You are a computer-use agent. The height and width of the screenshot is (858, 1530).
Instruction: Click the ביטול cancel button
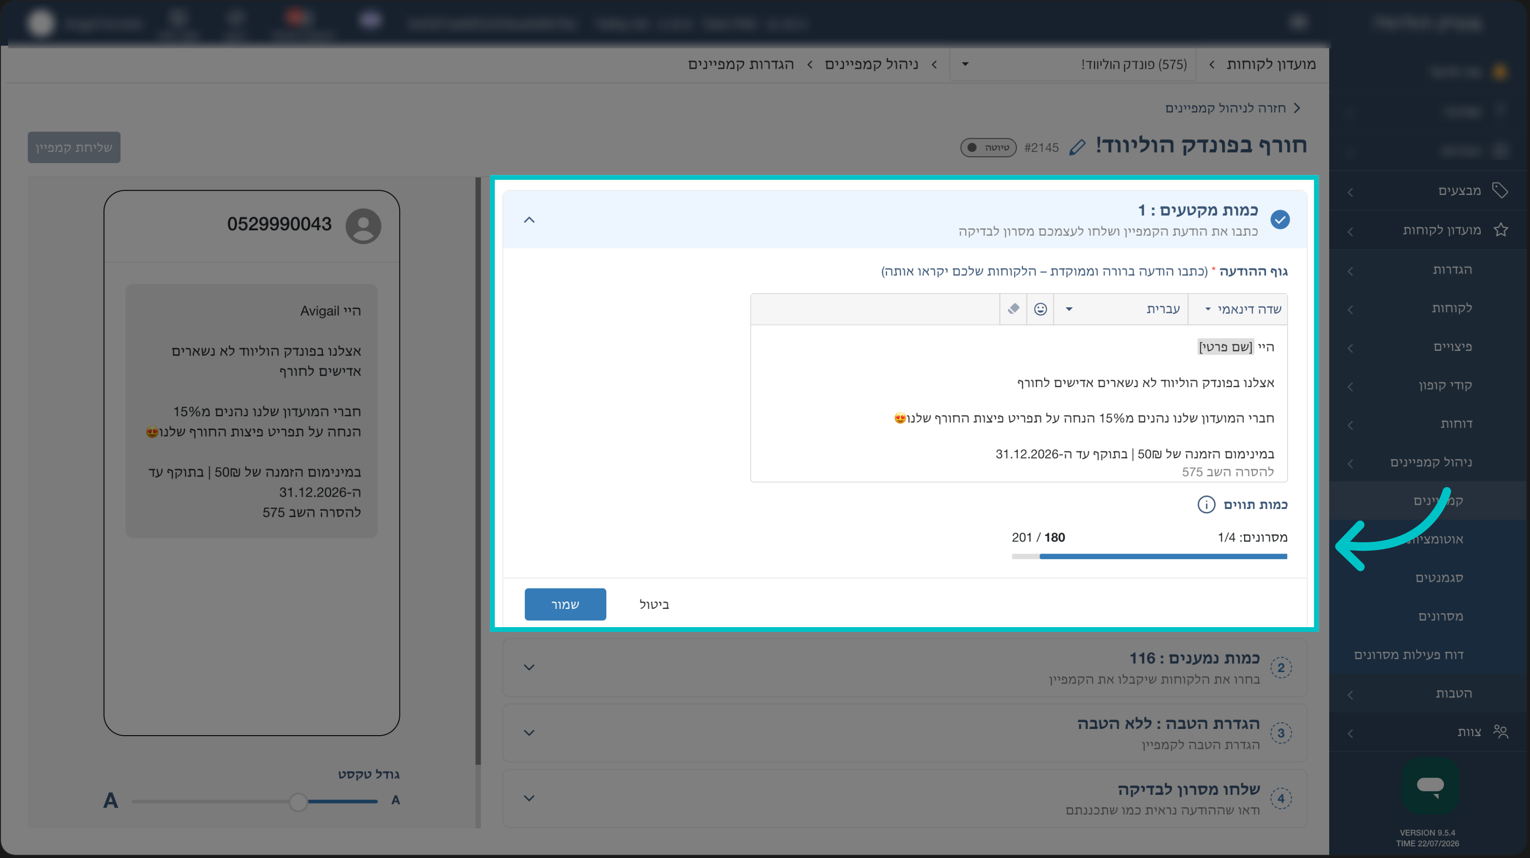pos(654,605)
